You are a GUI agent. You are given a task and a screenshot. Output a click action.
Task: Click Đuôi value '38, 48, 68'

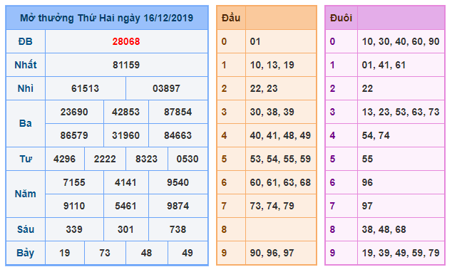[384, 229]
